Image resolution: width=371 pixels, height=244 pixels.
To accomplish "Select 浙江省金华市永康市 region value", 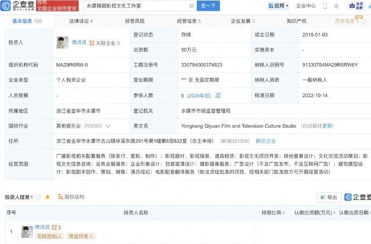I will (x=79, y=111).
